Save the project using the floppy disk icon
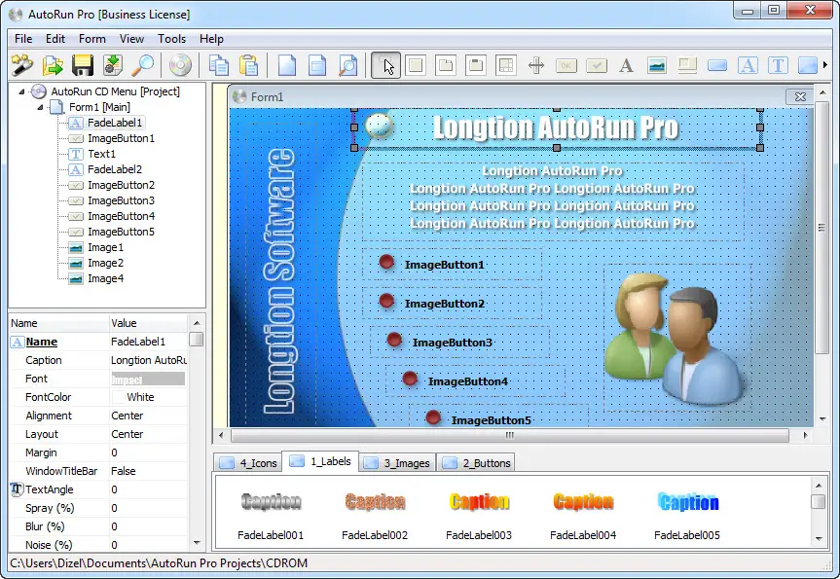The width and height of the screenshot is (840, 579). (83, 65)
